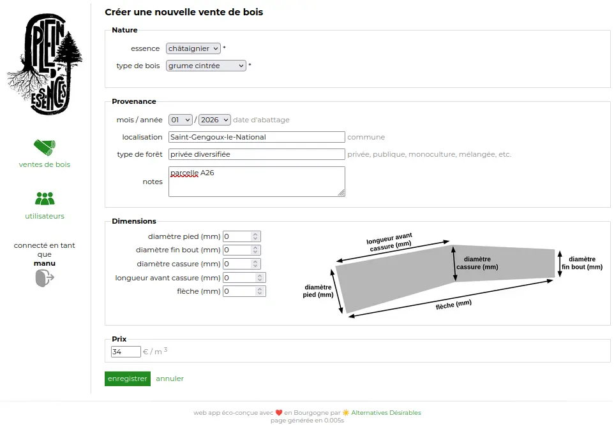614x425 pixels.
Task: Click the enregistrer button
Action: point(127,378)
